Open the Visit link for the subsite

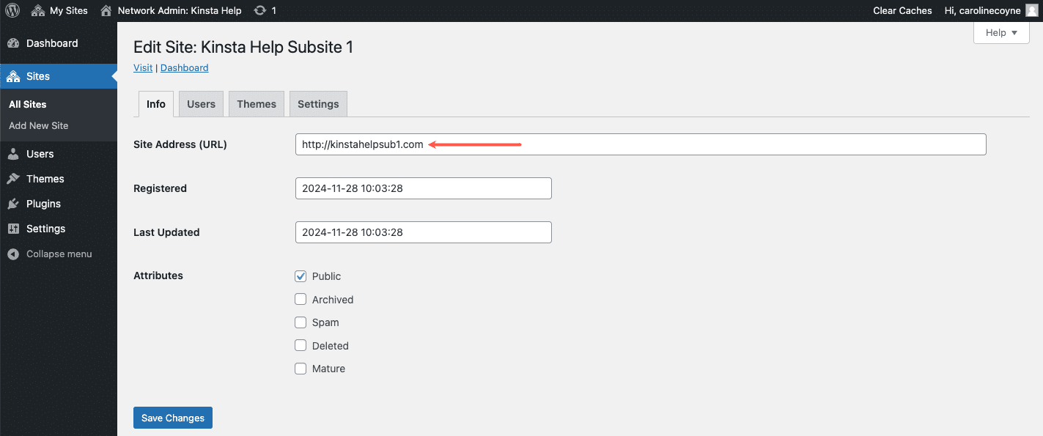click(x=142, y=67)
